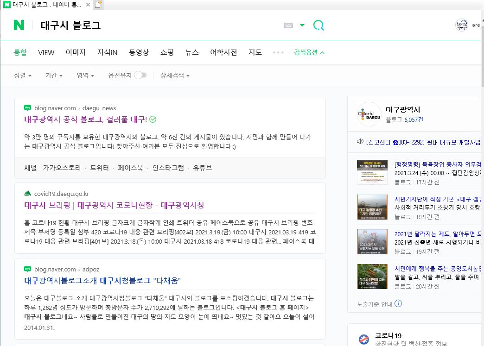Show more search tabs via ellipsis
The image size is (484, 346).
pos(278,52)
